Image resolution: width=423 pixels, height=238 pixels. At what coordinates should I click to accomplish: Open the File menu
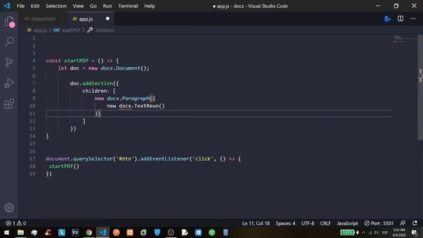(x=20, y=6)
